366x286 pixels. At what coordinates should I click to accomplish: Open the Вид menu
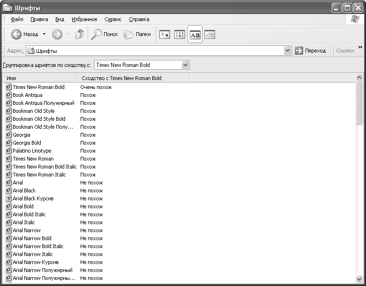[x=60, y=19]
